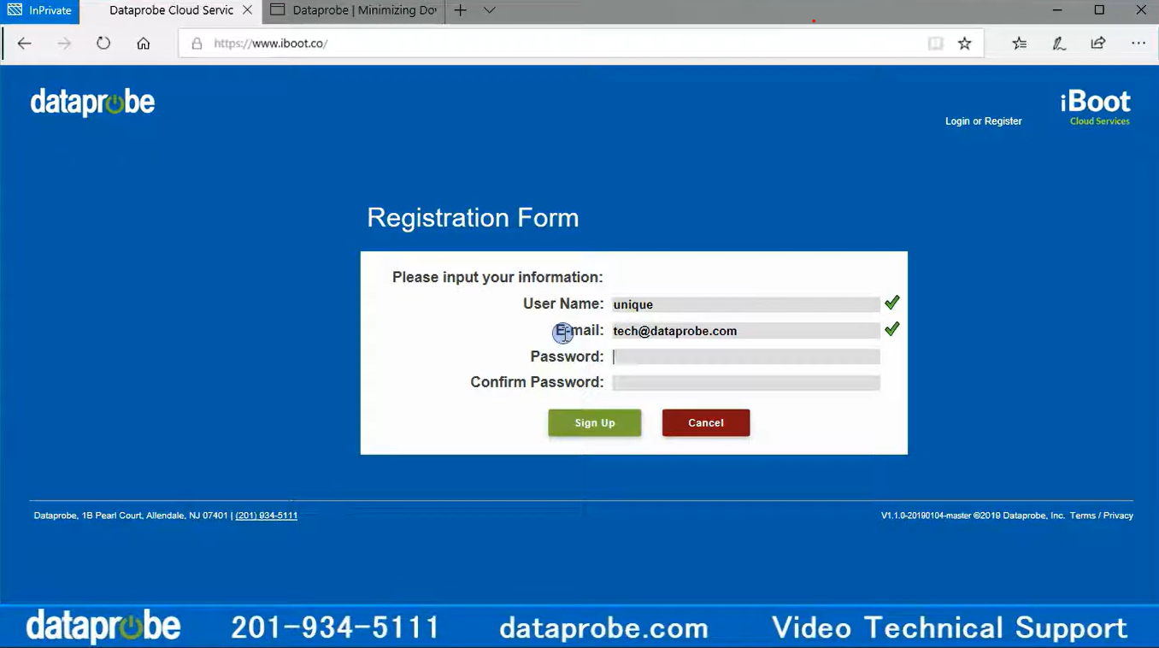Focus the Confirm Password field
This screenshot has width=1159, height=648.
(x=745, y=383)
